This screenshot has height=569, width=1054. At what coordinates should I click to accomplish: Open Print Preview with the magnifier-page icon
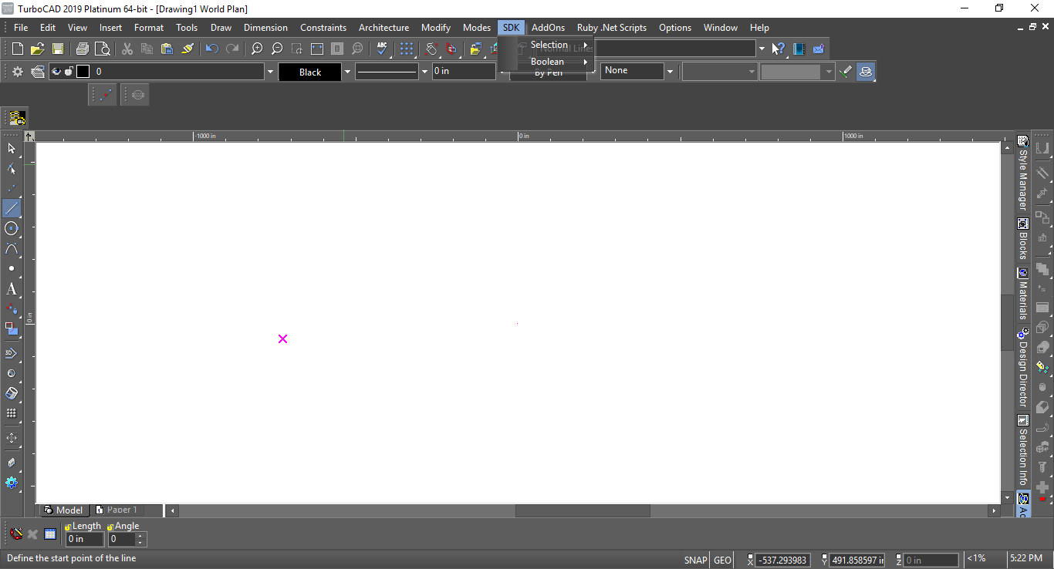pos(103,49)
